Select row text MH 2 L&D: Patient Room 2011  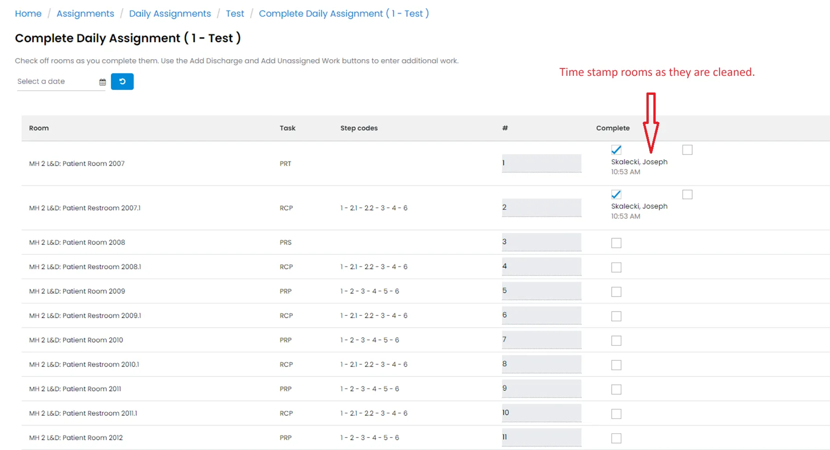(x=75, y=389)
